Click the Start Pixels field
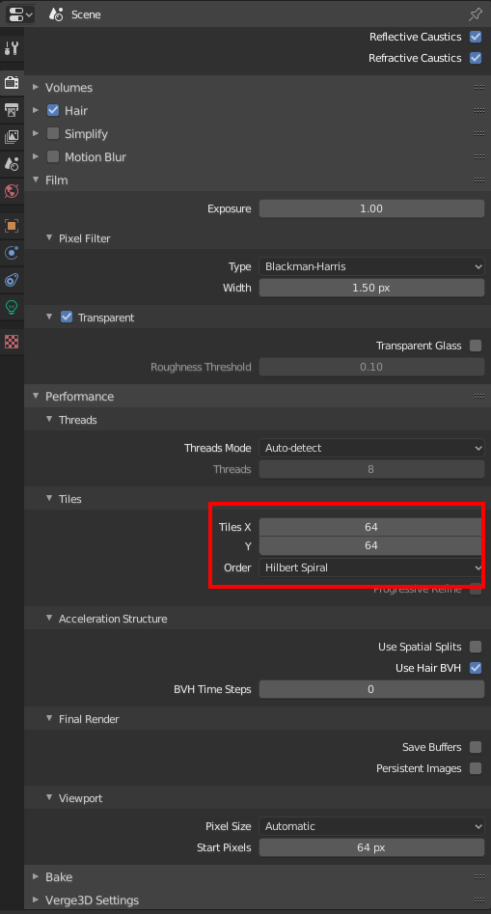 tap(371, 847)
